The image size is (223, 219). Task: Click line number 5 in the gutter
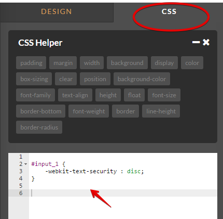click(x=21, y=186)
